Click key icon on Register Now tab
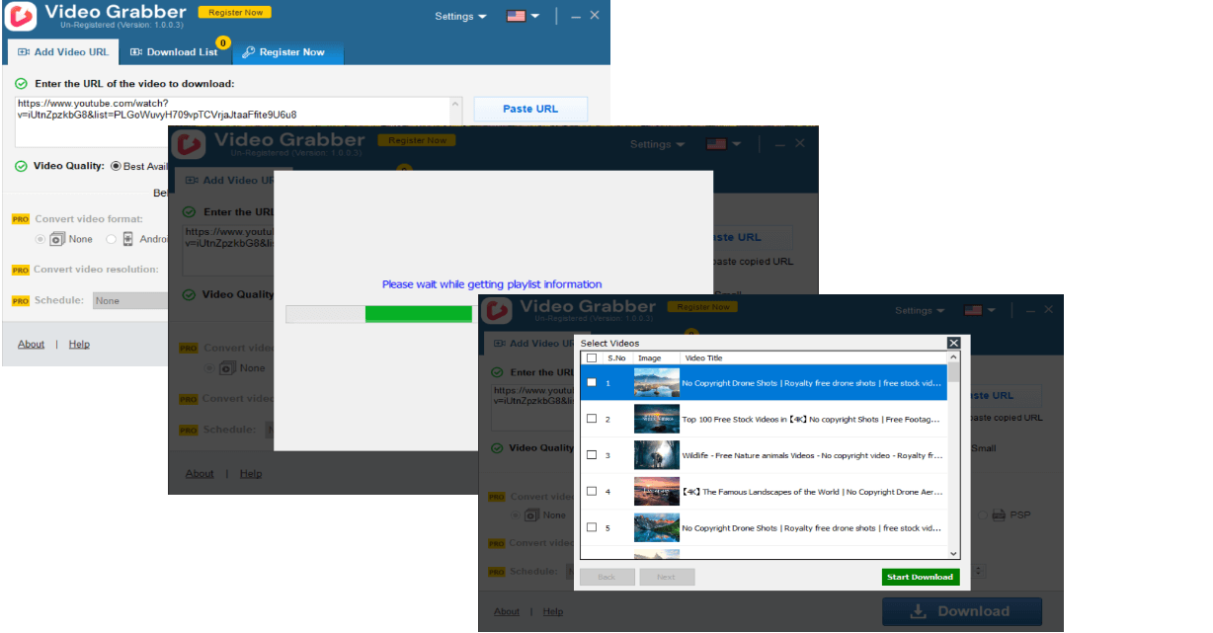This screenshot has width=1213, height=633. pyautogui.click(x=249, y=52)
